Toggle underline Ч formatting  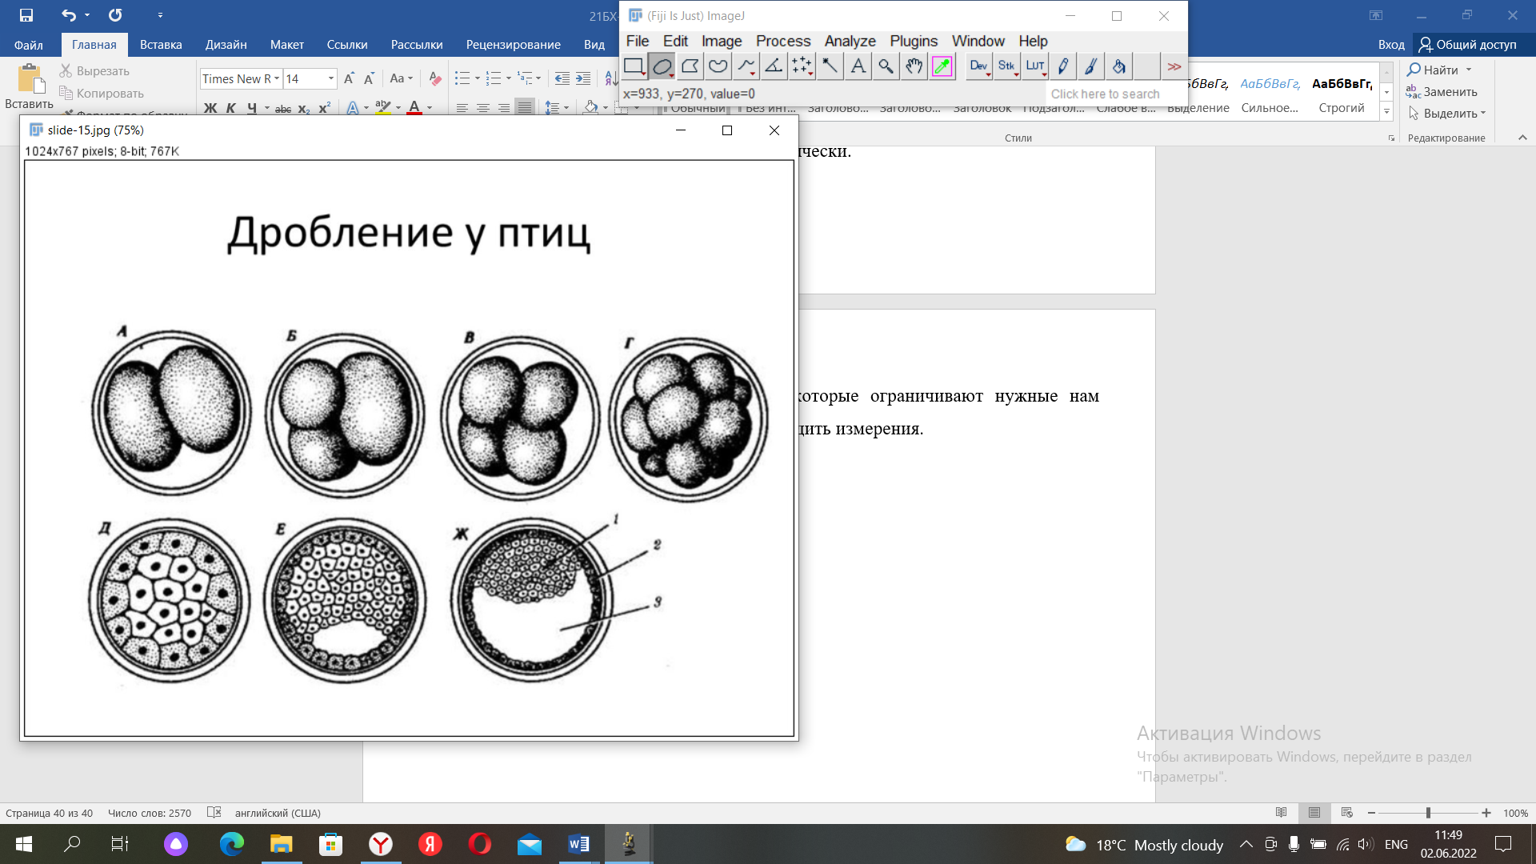pos(252,108)
